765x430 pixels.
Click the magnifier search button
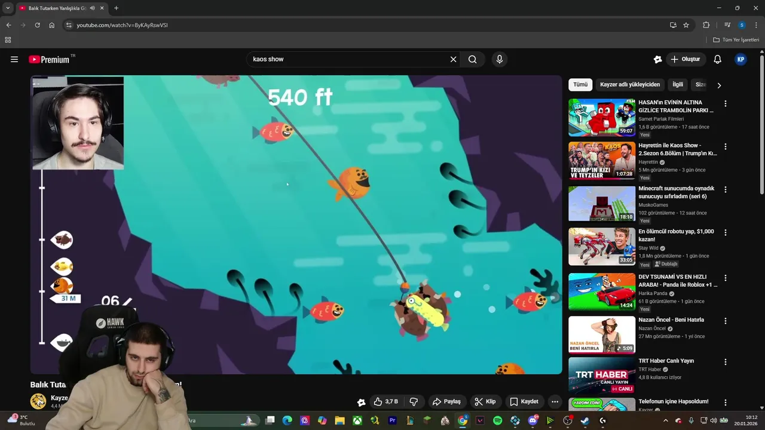(x=472, y=59)
